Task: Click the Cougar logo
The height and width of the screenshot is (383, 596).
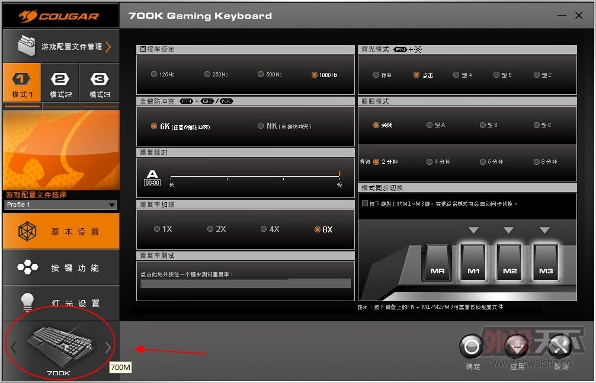Action: 59,16
